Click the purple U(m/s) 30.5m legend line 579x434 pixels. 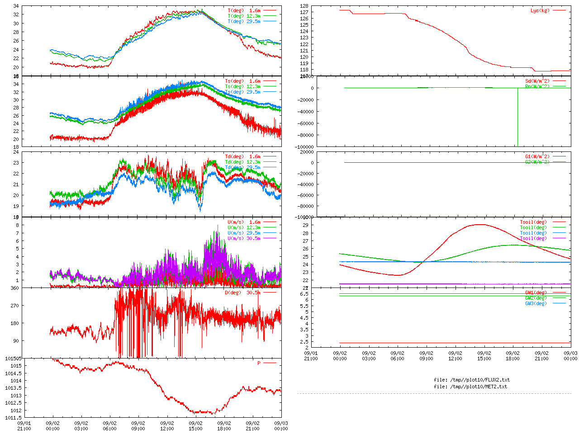[270, 238]
